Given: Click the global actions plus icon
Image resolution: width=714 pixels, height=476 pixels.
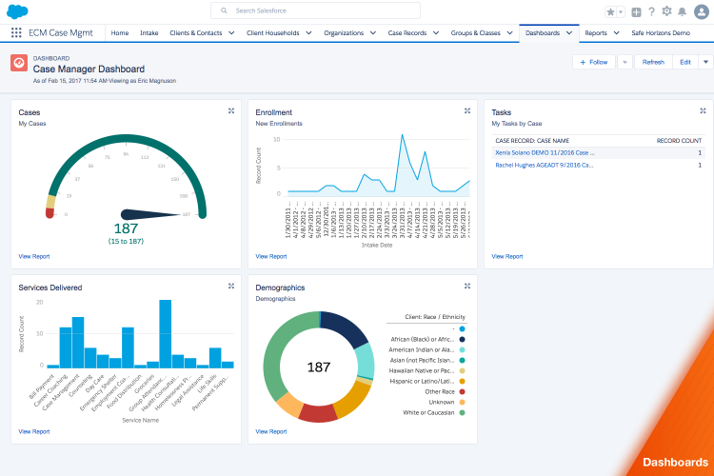Looking at the screenshot, I should [636, 12].
